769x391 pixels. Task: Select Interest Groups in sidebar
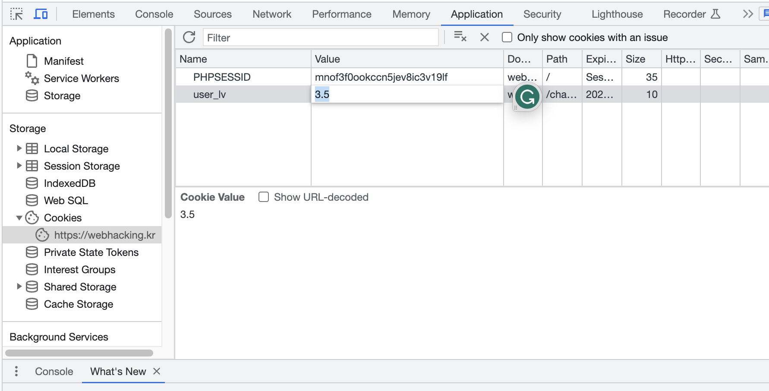click(80, 269)
